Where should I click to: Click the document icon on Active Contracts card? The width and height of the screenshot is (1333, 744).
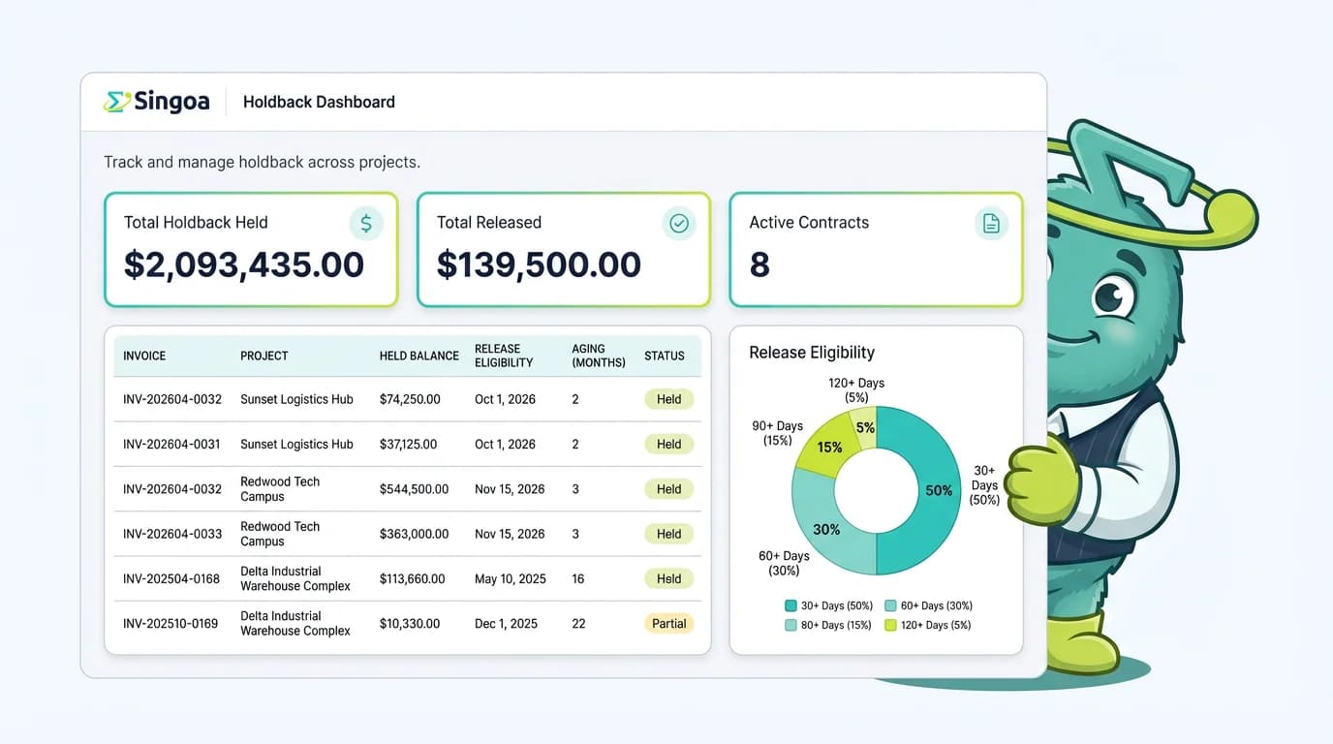pos(991,224)
